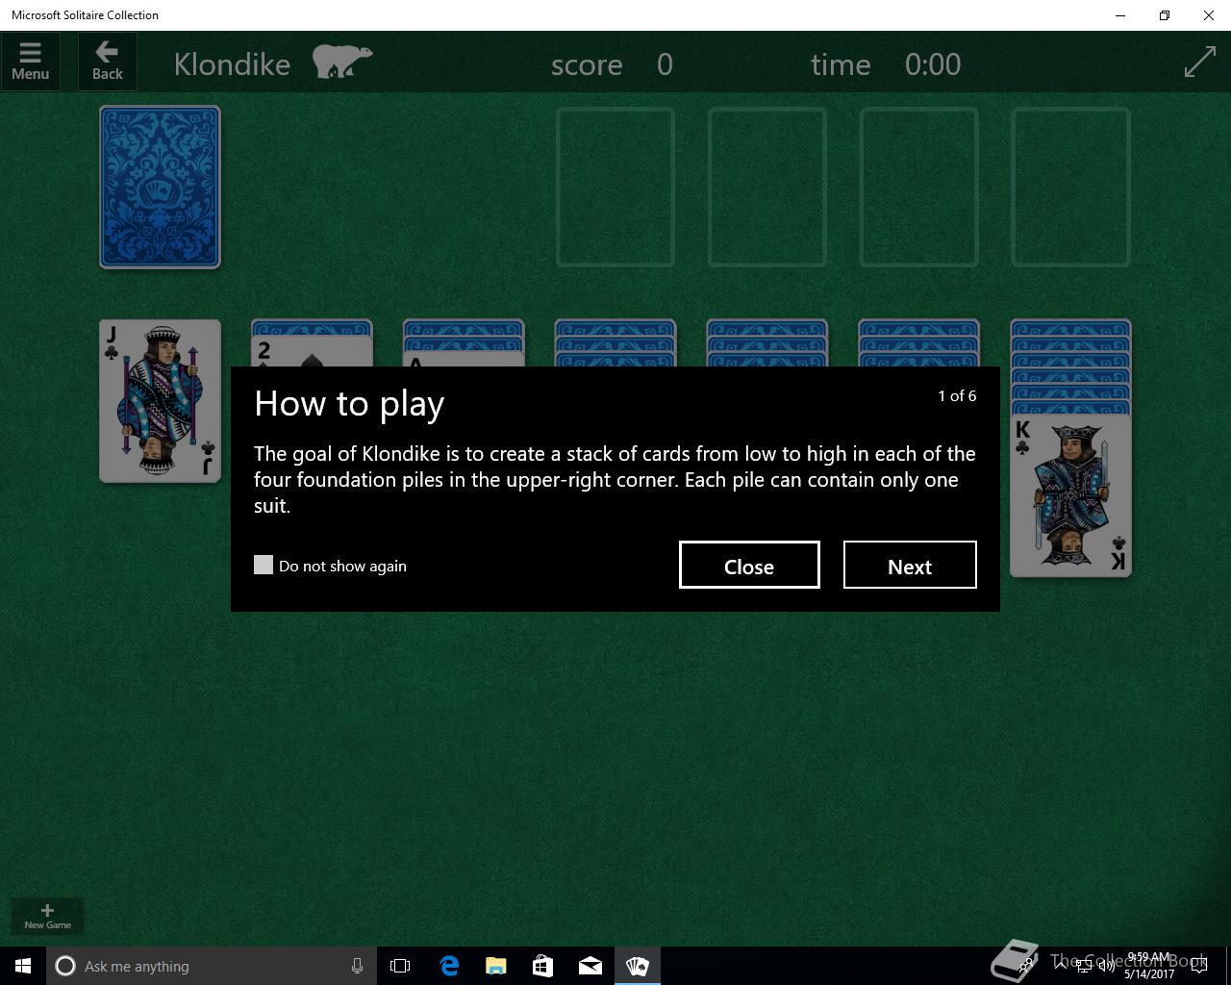The image size is (1231, 985).
Task: Open Task View in taskbar
Action: coord(400,966)
